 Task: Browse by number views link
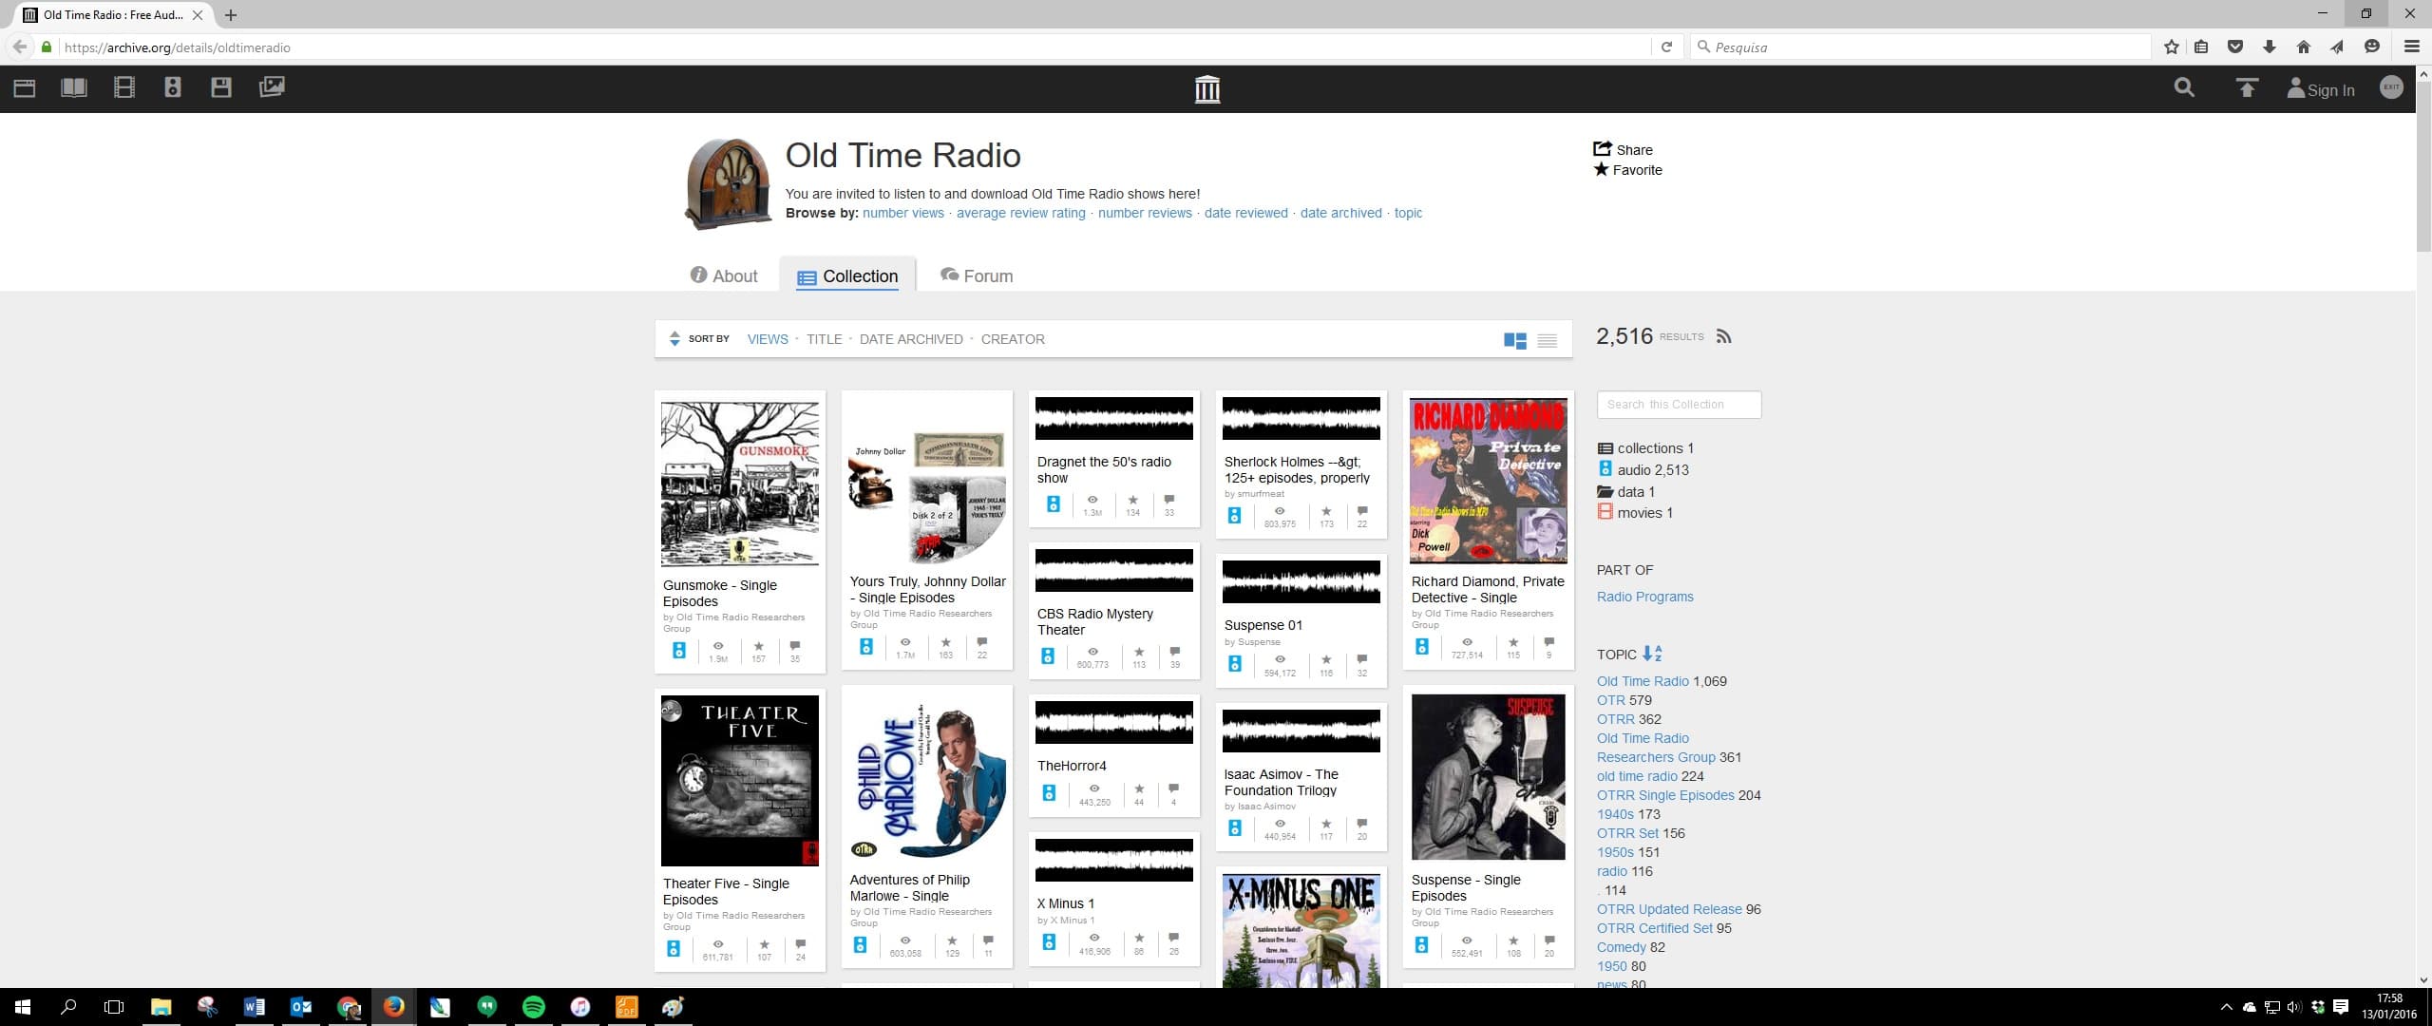tap(903, 213)
